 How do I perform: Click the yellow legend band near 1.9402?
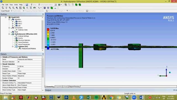coord(48,34)
